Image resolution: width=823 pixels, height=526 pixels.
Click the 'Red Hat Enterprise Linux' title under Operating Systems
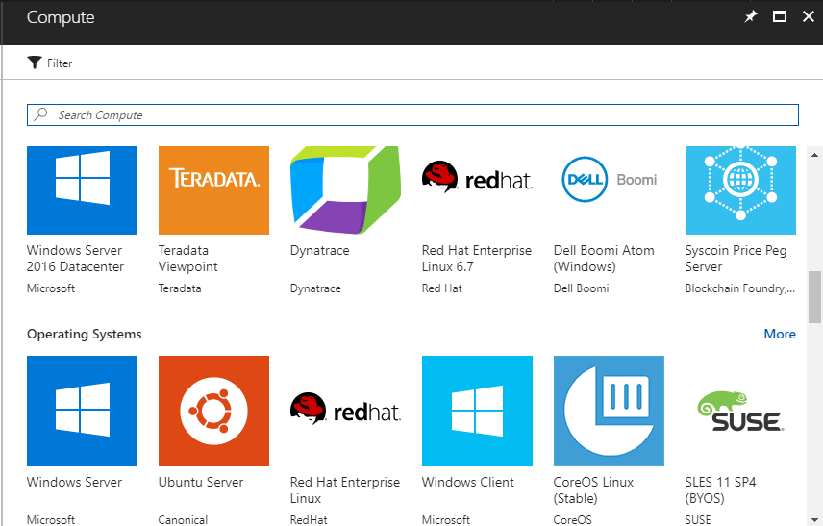(345, 489)
